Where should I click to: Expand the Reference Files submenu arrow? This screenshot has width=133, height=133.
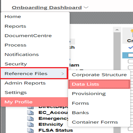click(63, 74)
